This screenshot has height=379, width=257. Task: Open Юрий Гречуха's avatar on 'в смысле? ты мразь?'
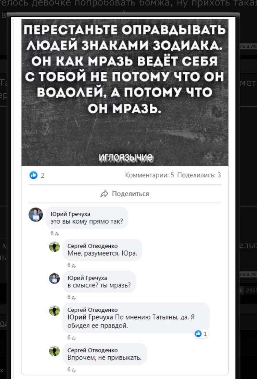(54, 279)
